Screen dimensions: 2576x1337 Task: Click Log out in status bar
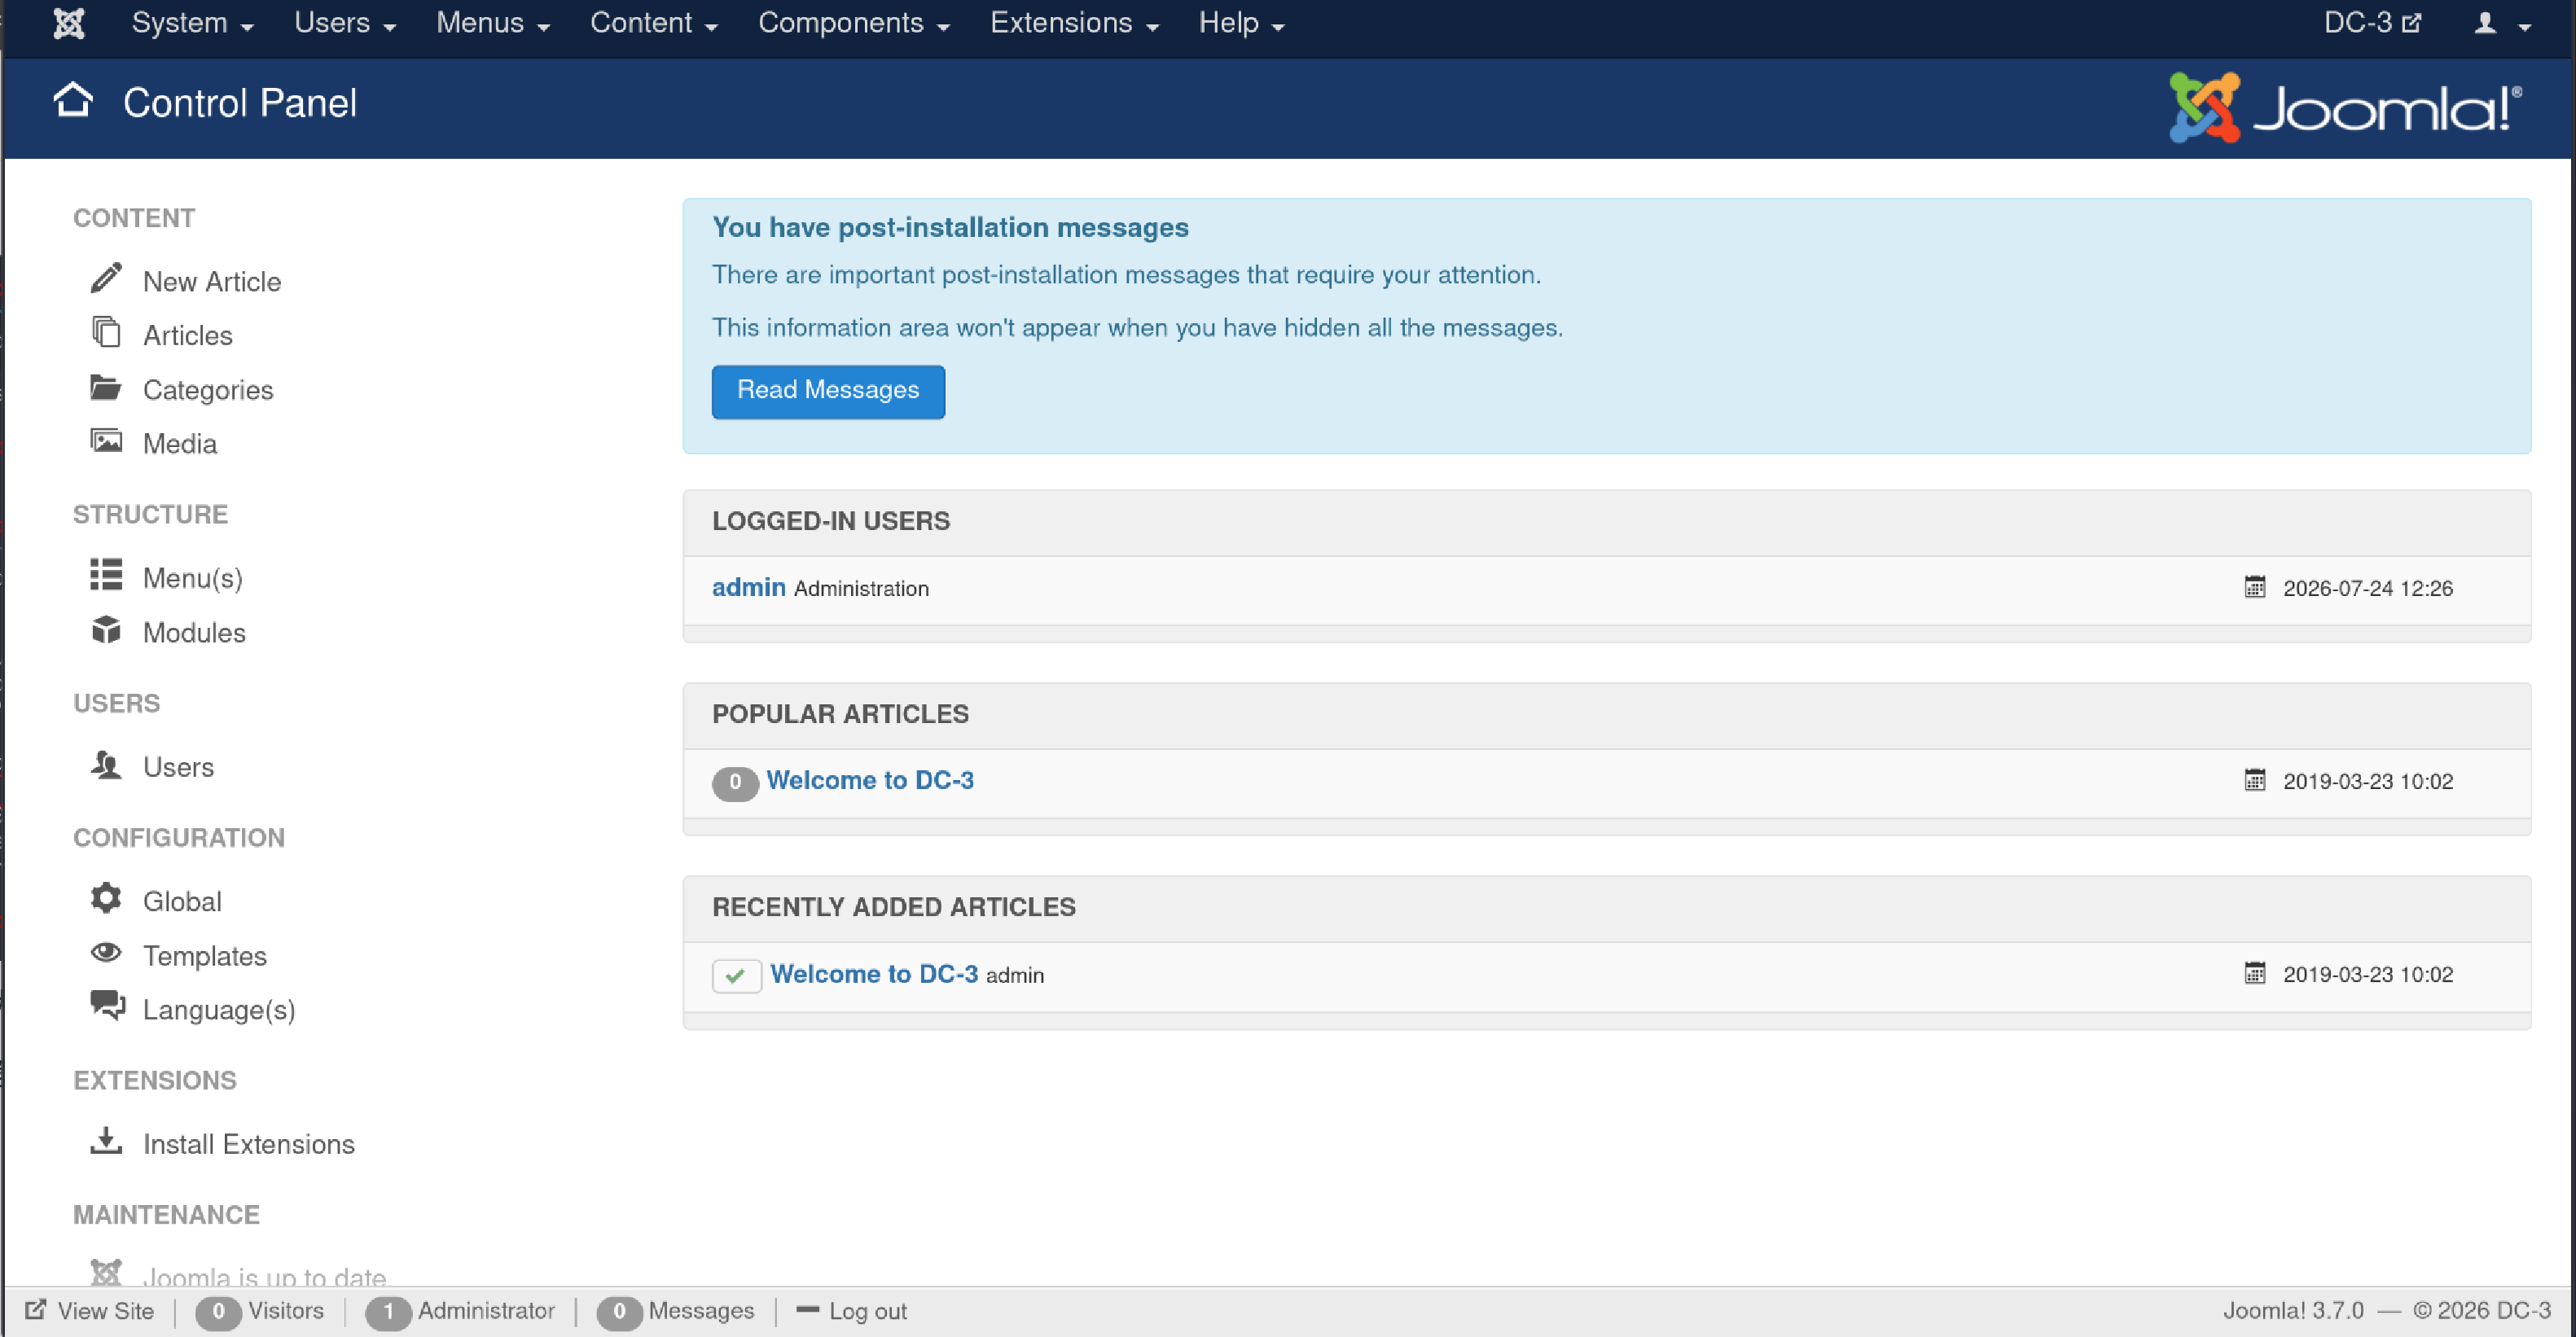tap(867, 1310)
